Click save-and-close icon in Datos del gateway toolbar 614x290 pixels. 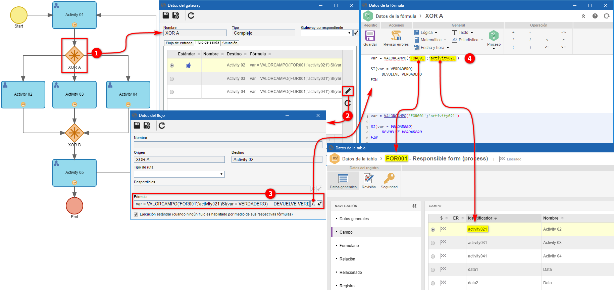pyautogui.click(x=176, y=15)
